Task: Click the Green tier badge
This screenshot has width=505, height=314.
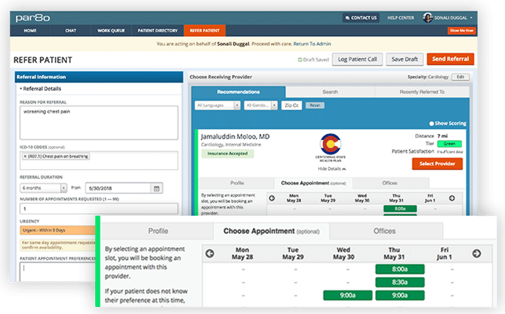Action: pos(449,144)
